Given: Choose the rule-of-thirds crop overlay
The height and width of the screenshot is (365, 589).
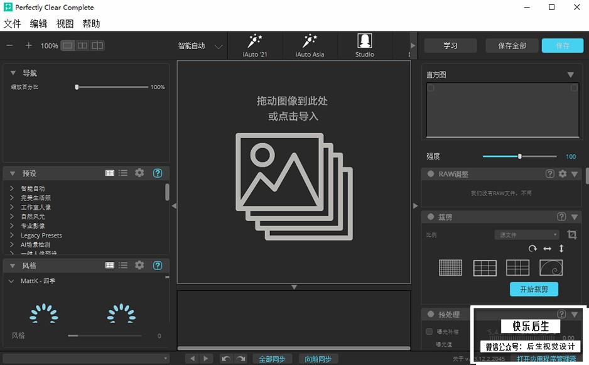Looking at the screenshot, I should click(x=485, y=268).
